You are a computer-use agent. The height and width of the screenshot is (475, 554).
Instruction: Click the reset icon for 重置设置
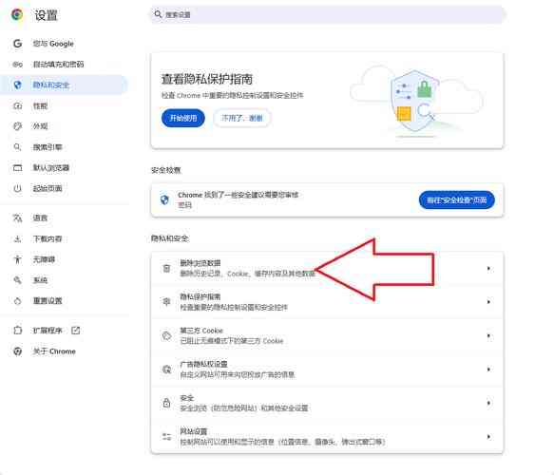17,301
